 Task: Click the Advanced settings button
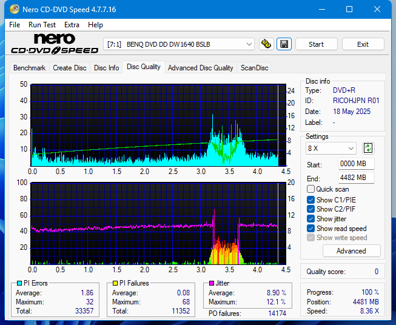click(x=351, y=251)
